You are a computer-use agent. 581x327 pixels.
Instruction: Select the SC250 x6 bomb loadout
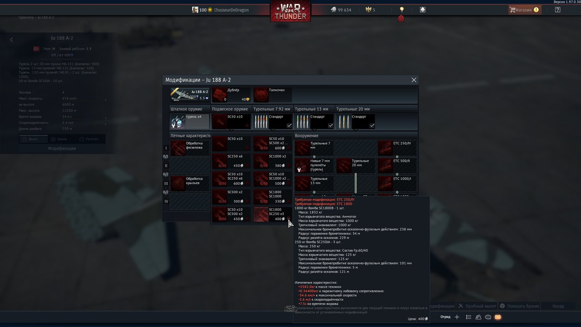(x=231, y=161)
